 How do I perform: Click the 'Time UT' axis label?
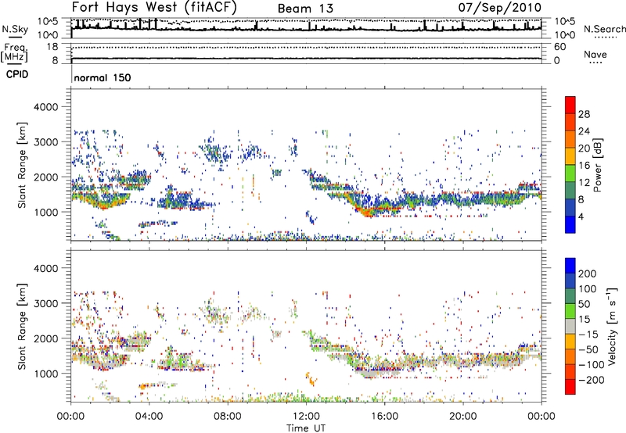pos(306,428)
